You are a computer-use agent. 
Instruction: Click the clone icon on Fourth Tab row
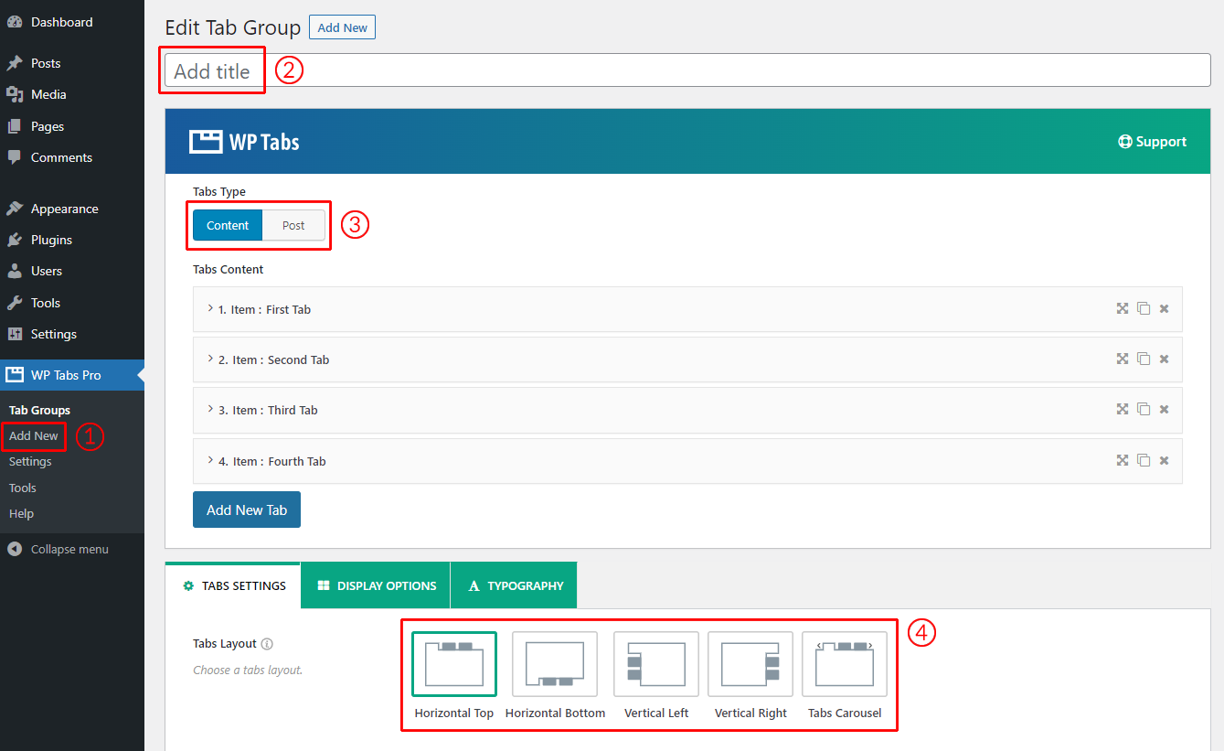[1144, 461]
